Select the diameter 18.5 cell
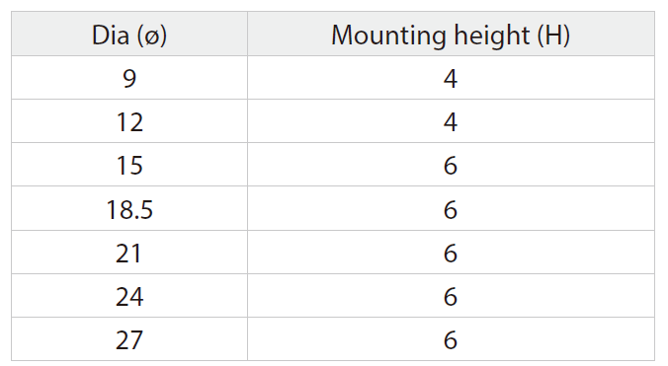 (129, 209)
